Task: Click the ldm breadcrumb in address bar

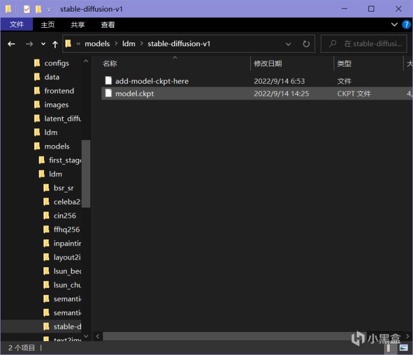Action: click(129, 43)
